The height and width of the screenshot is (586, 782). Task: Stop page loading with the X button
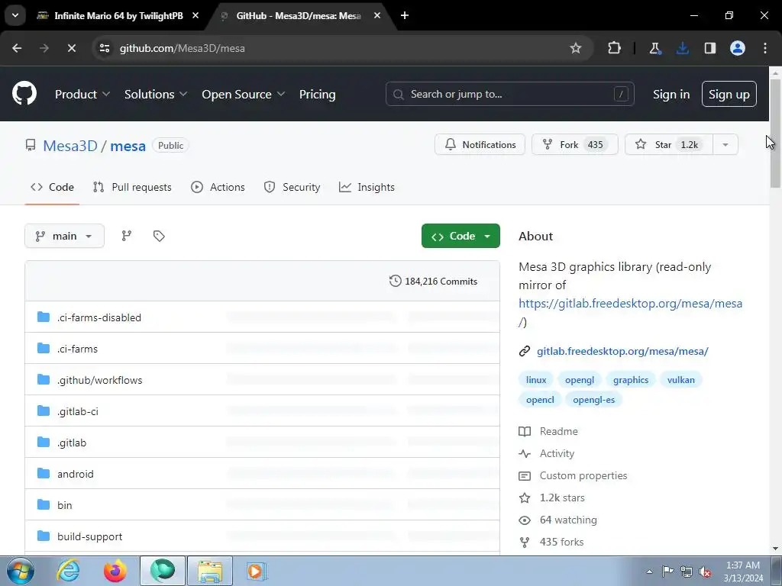[71, 48]
